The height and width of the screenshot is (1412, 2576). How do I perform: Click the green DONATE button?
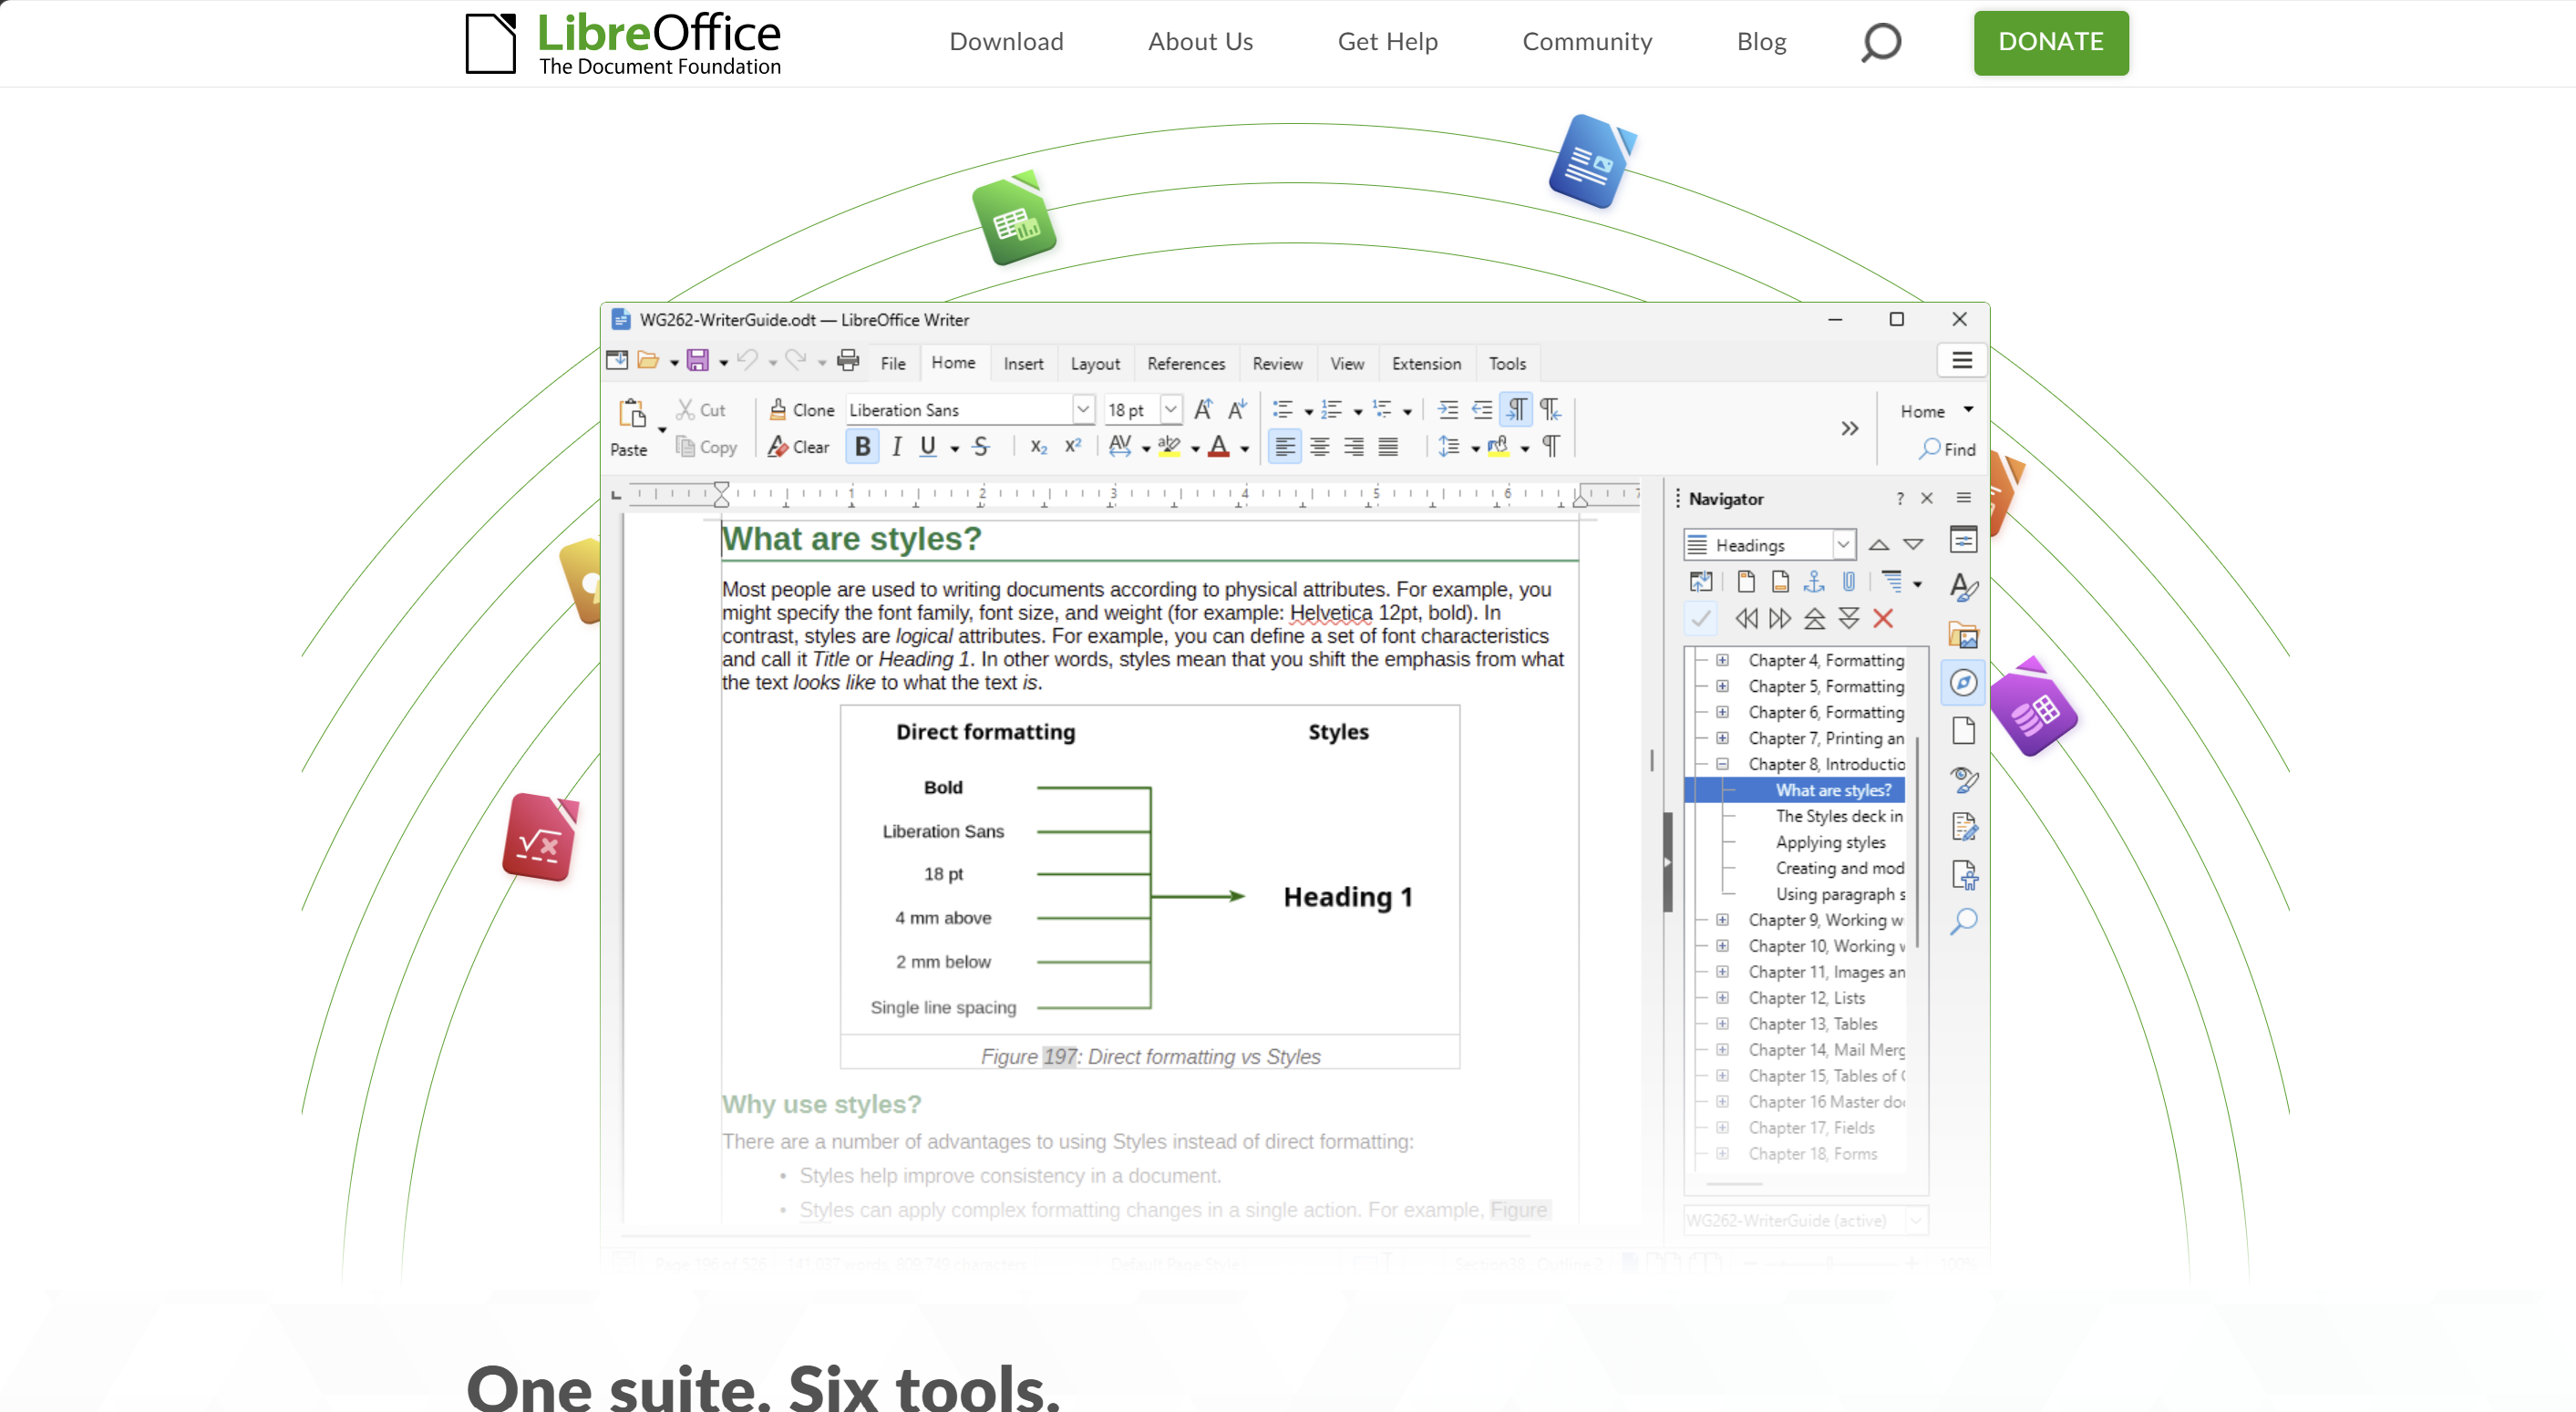point(2051,42)
